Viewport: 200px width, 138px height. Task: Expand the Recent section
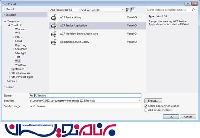pos(4,9)
